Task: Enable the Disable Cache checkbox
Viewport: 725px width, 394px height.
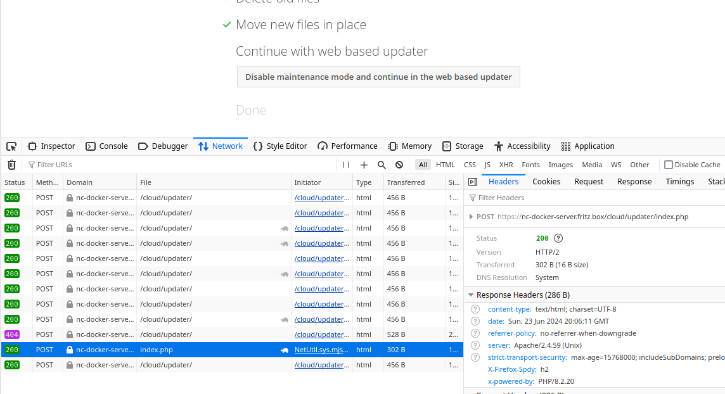Action: tap(669, 165)
